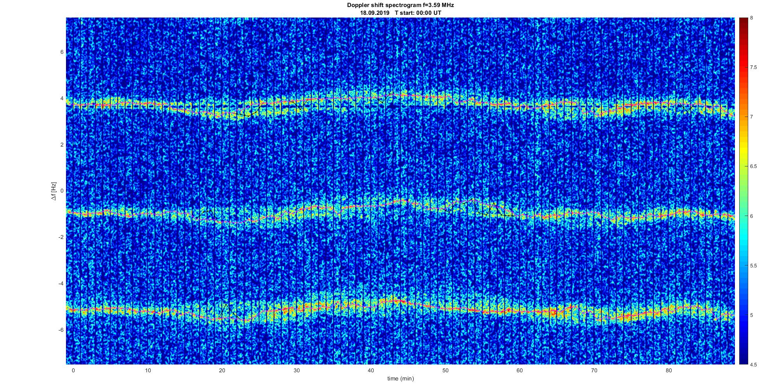The image size is (781, 391).
Task: Click the yellow region of the colorbar
Action: [743, 148]
